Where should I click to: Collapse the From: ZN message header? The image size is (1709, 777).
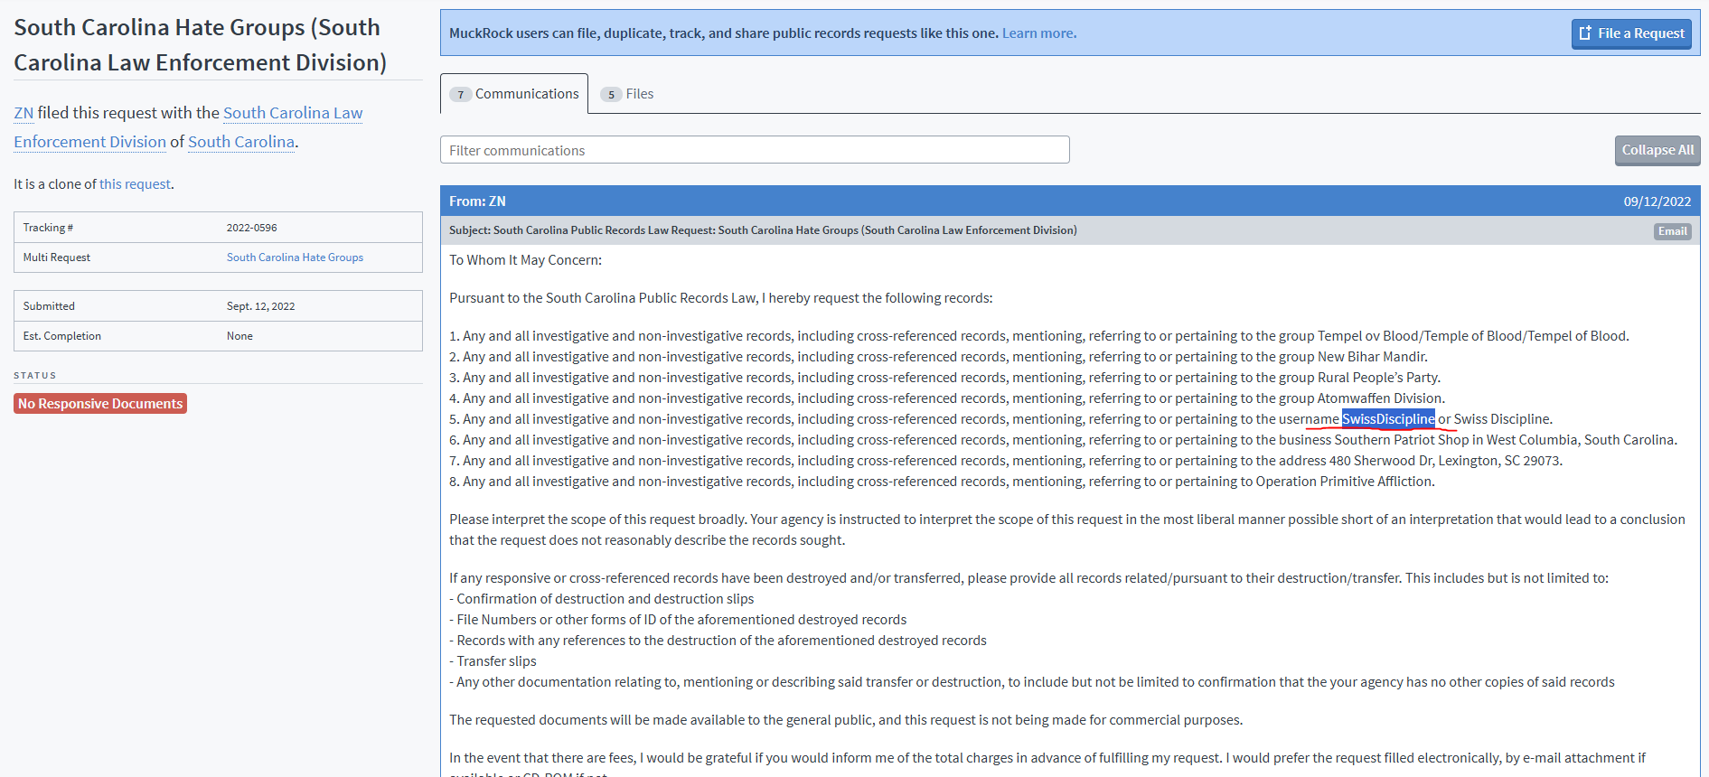coord(994,201)
